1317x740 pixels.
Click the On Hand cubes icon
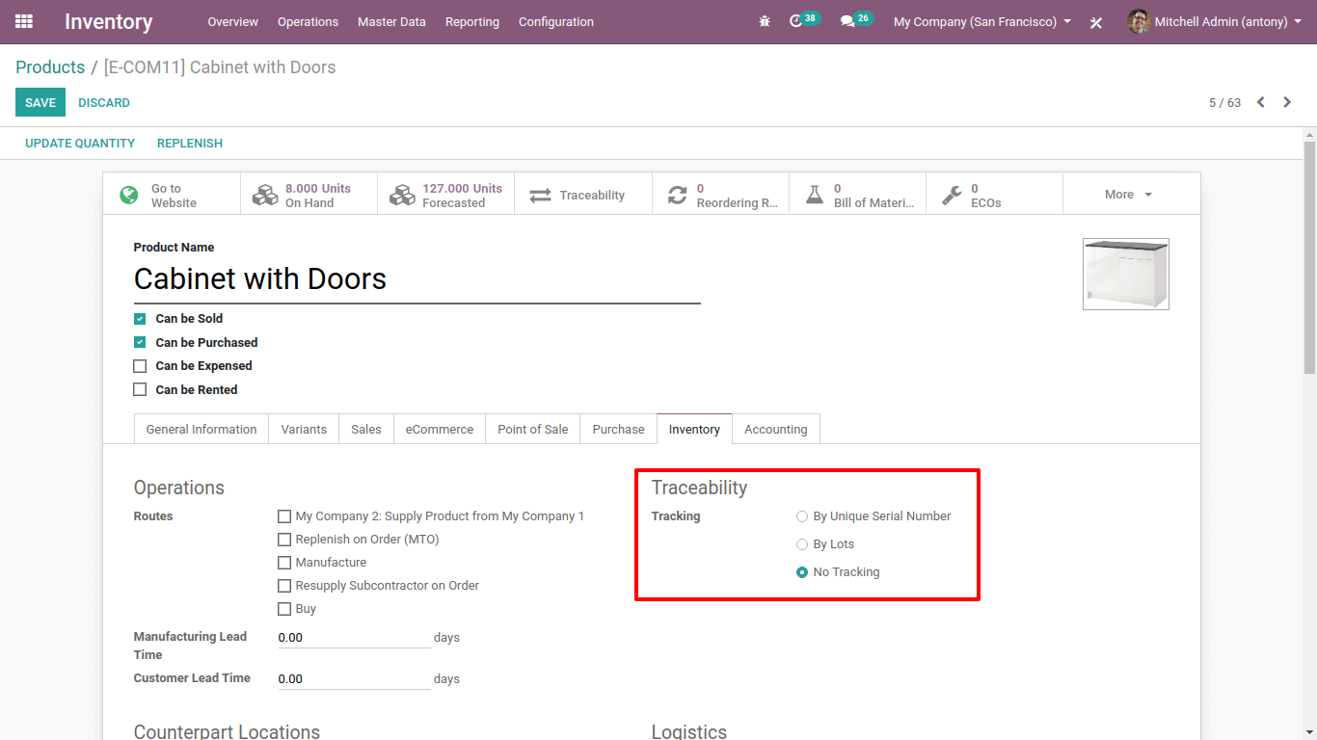pos(264,195)
